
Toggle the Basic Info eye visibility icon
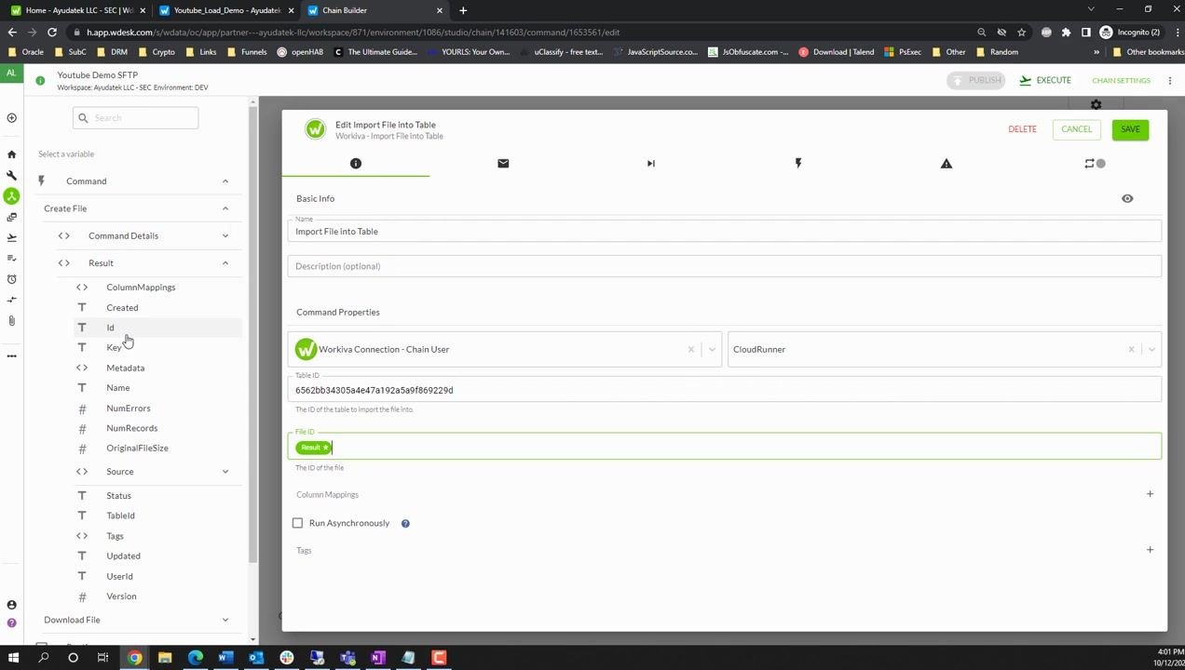click(1127, 199)
